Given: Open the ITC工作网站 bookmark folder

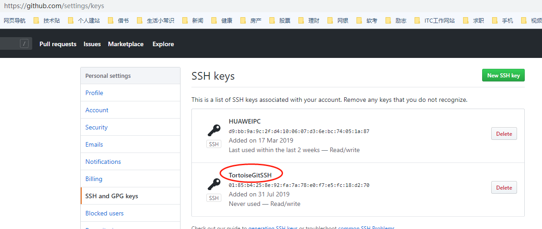Looking at the screenshot, I should (x=434, y=21).
